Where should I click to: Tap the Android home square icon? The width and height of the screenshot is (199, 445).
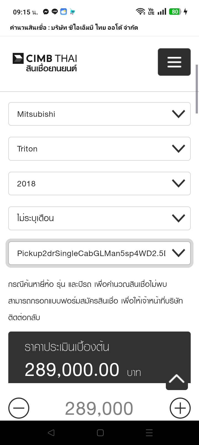coord(100,433)
